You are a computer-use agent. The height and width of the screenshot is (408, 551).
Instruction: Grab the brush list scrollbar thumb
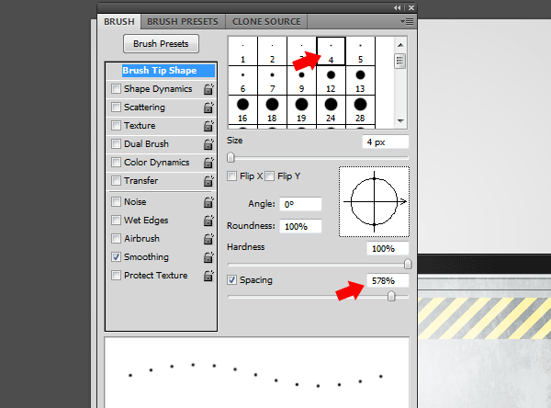pyautogui.click(x=399, y=62)
